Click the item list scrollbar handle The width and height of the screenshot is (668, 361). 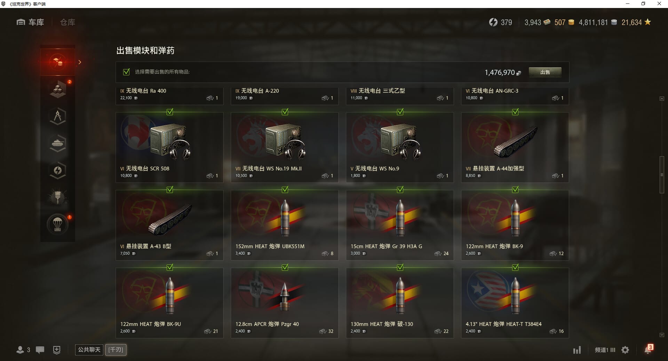click(662, 175)
